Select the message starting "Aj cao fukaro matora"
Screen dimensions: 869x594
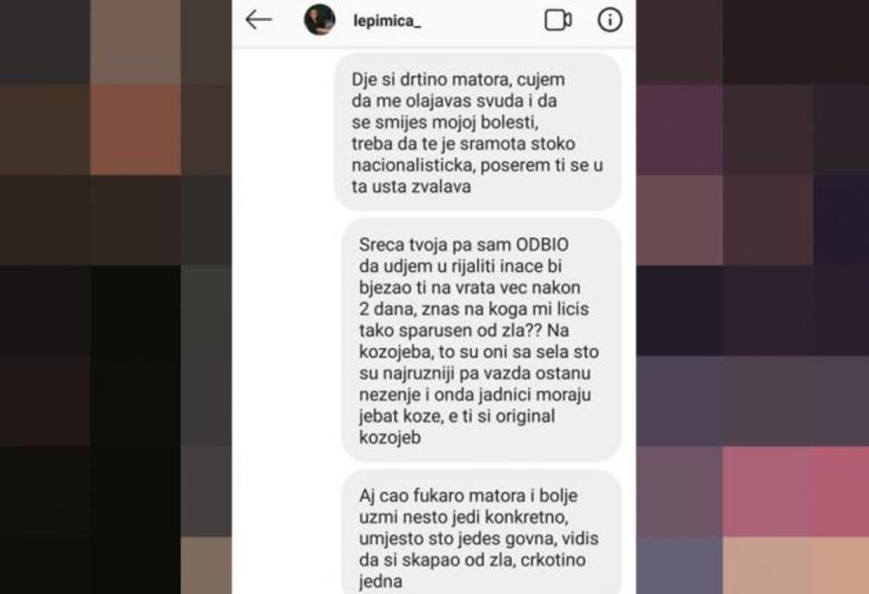tap(481, 532)
